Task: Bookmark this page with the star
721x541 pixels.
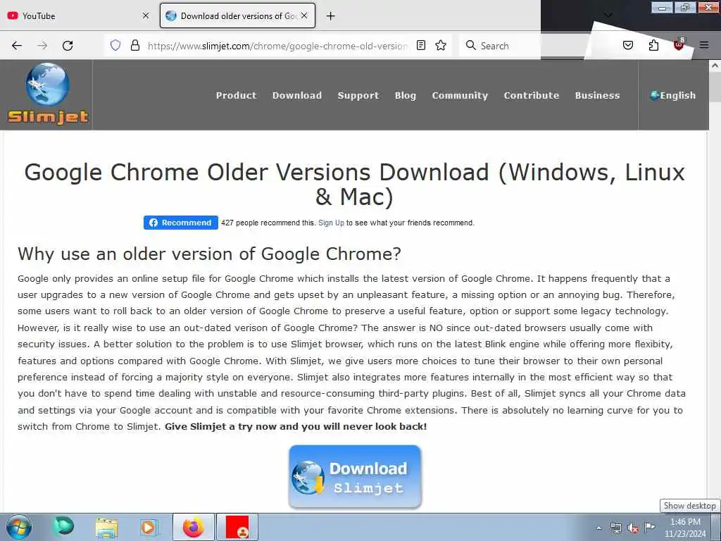Action: [441, 45]
